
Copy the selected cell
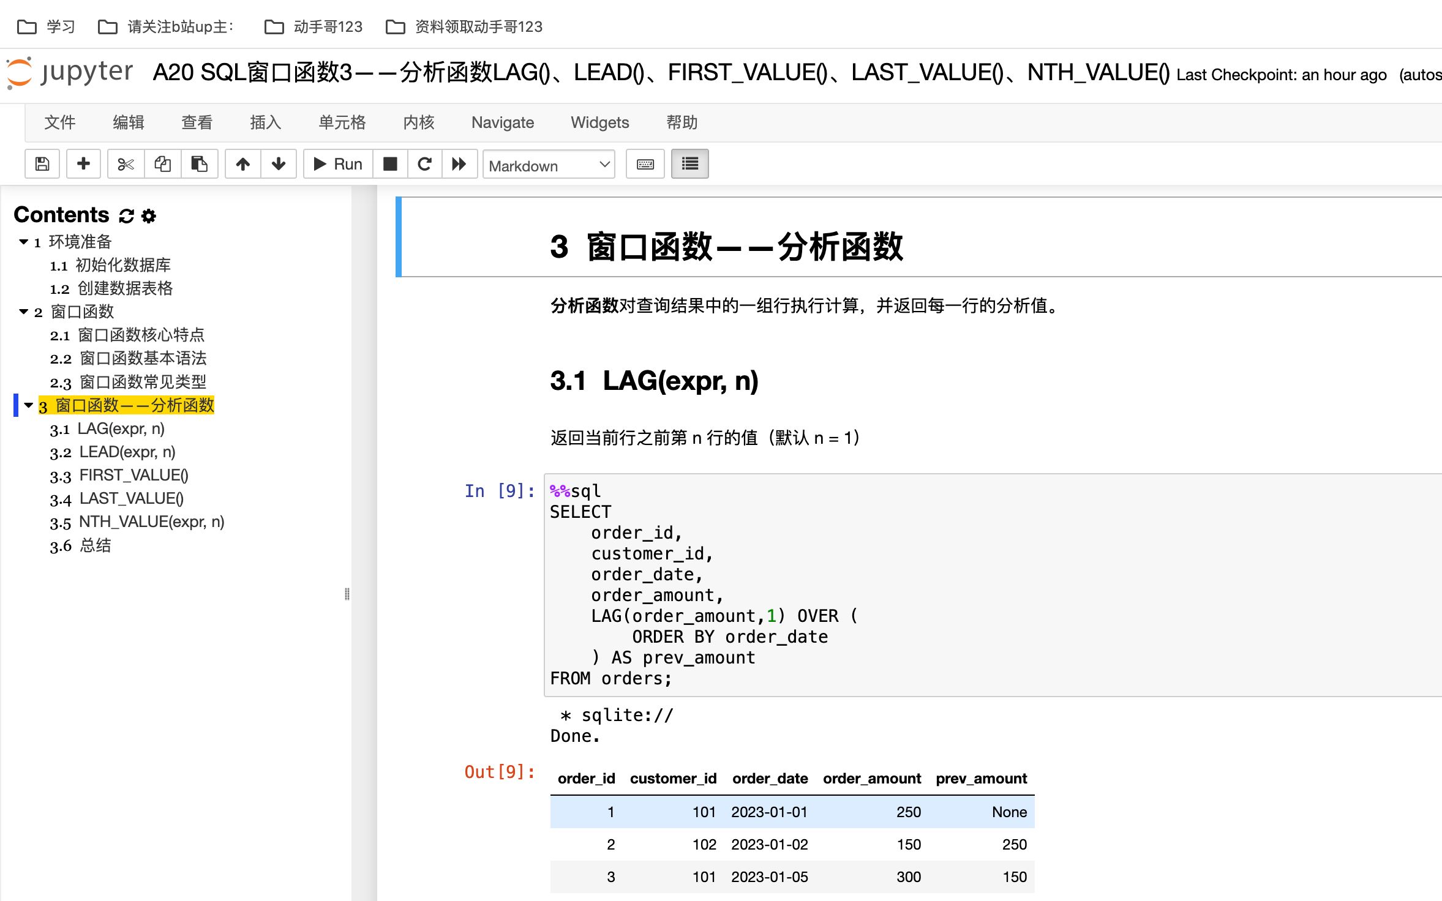(162, 163)
